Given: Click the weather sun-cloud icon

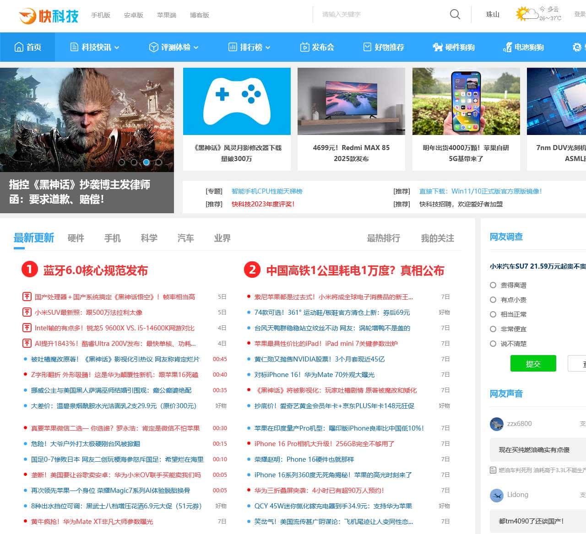Looking at the screenshot, I should (526, 14).
